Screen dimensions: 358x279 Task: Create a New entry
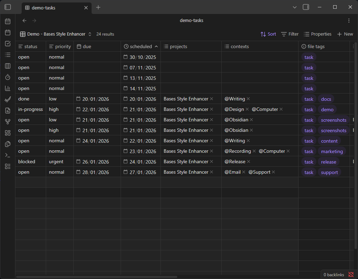(345, 34)
